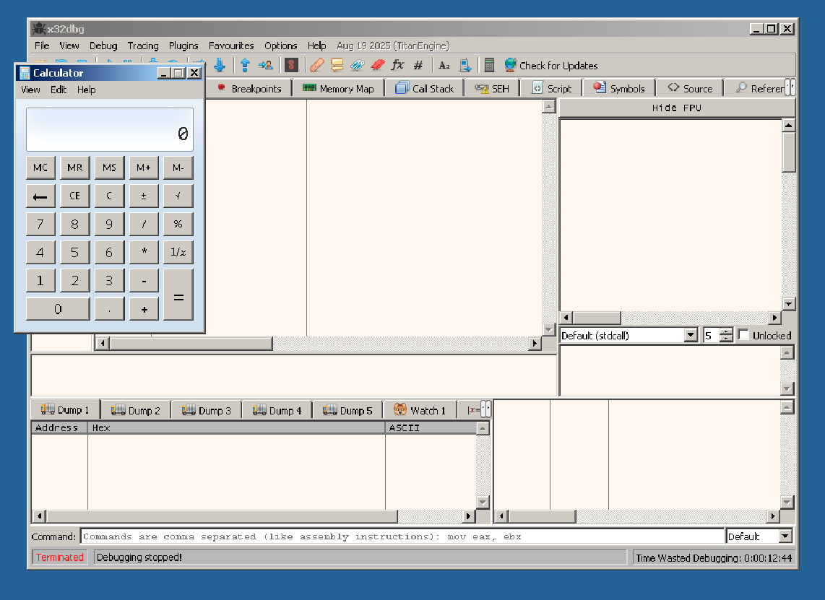This screenshot has height=600, width=825.
Task: Click the number 7 key in Calculator
Action: tap(40, 224)
